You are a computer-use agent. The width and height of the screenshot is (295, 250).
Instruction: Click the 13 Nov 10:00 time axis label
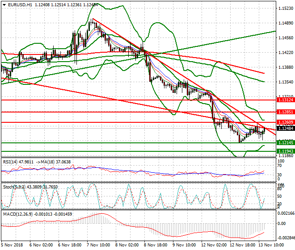point(271,245)
